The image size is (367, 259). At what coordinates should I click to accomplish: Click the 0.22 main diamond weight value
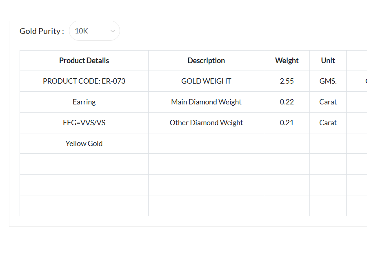point(287,102)
